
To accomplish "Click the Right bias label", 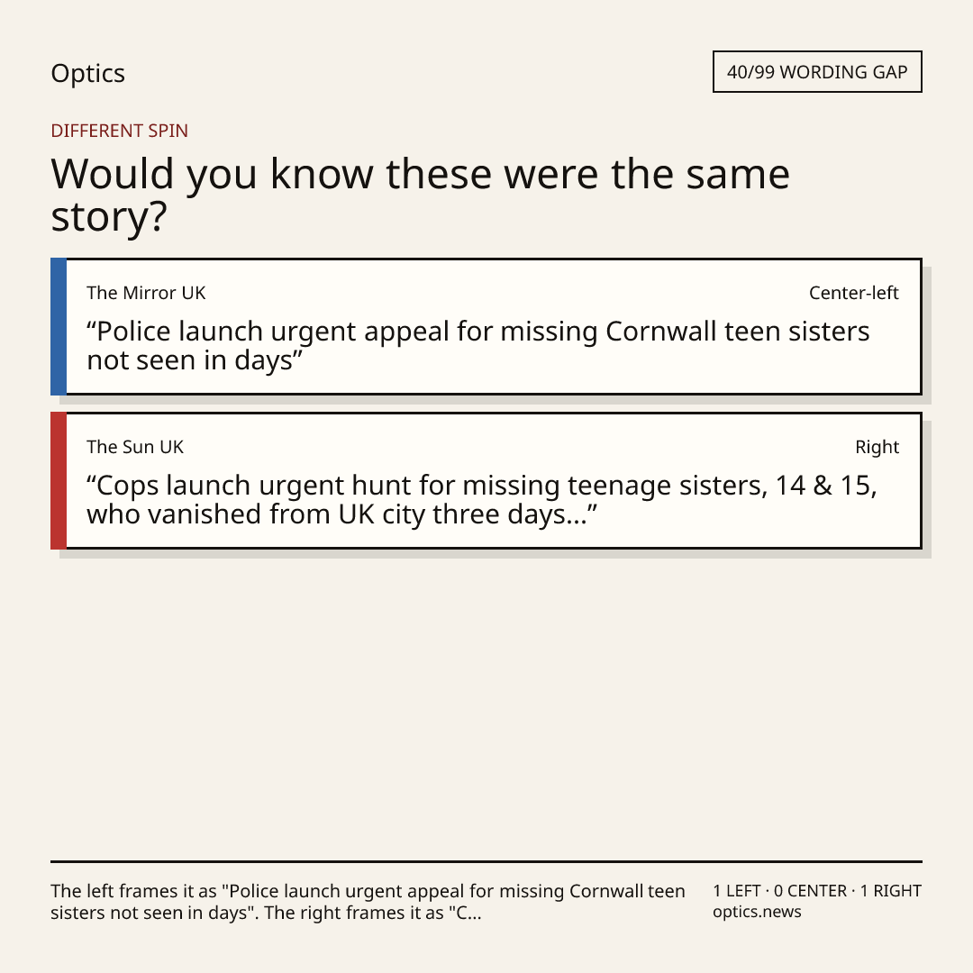I will click(x=877, y=447).
